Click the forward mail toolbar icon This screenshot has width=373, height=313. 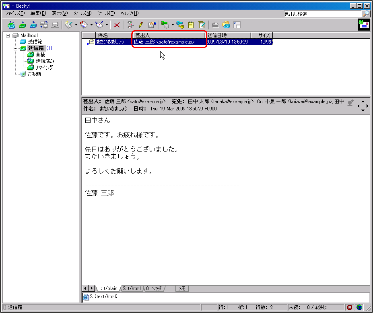[x=99, y=25]
